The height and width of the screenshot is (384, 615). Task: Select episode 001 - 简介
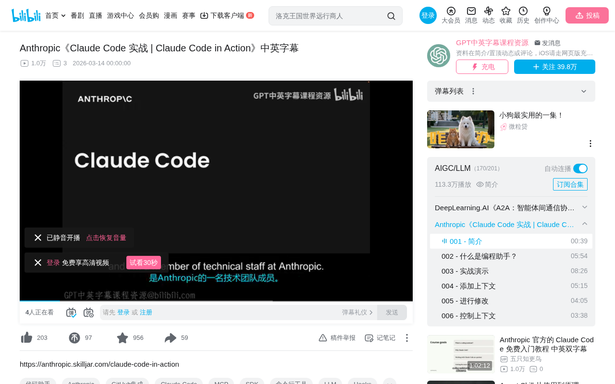(x=511, y=241)
